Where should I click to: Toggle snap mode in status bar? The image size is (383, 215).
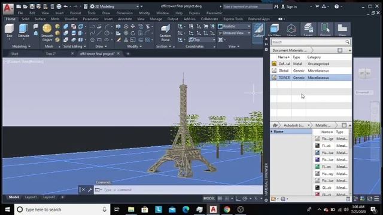(x=227, y=198)
